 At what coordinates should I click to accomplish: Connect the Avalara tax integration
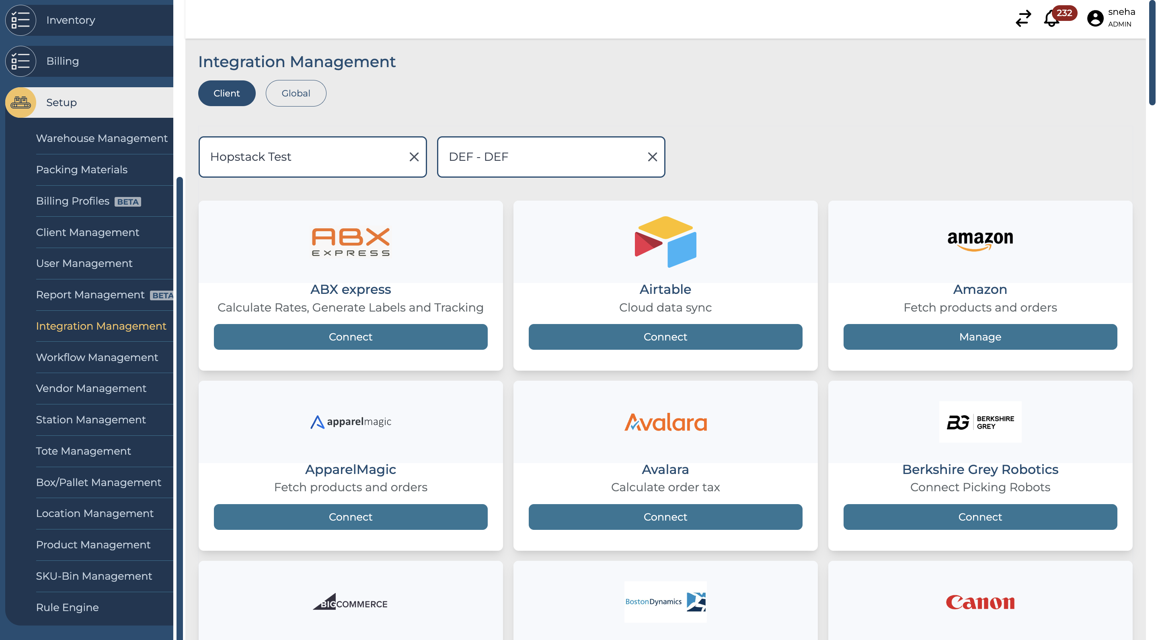click(x=665, y=517)
